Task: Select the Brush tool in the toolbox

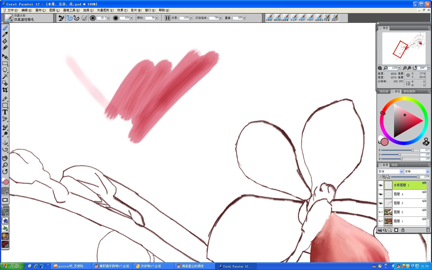Action: [x=5, y=28]
